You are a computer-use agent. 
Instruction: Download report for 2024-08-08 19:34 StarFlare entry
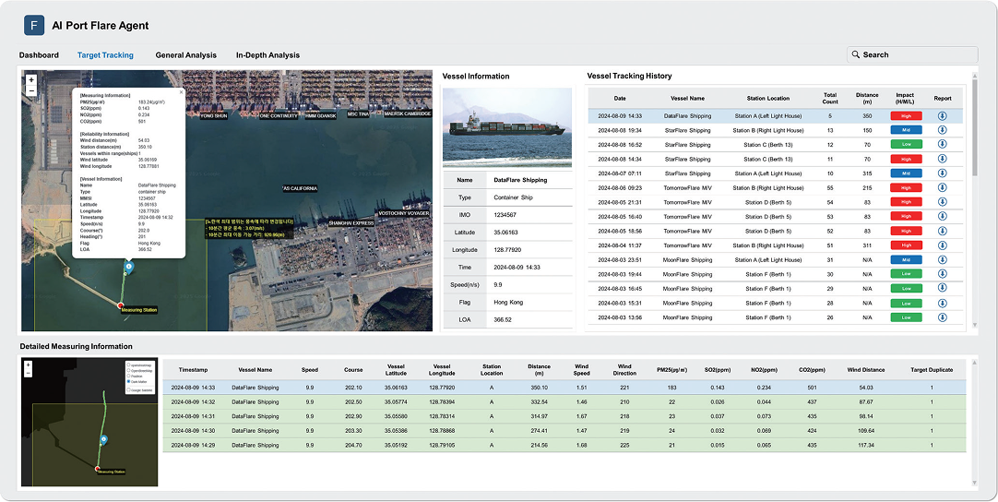(943, 130)
